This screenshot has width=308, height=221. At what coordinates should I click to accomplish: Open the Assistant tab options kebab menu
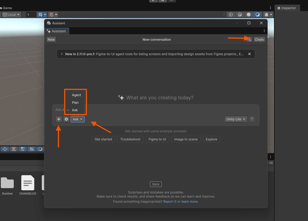coord(264,31)
